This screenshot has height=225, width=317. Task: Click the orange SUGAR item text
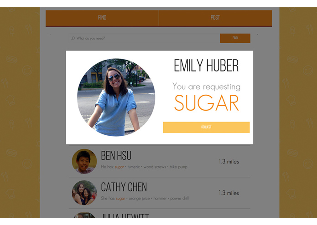point(207,103)
